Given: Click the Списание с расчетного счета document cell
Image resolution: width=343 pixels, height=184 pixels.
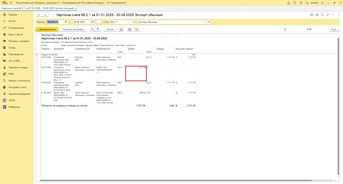Looking at the screenshot, I should pyautogui.click(x=64, y=74).
